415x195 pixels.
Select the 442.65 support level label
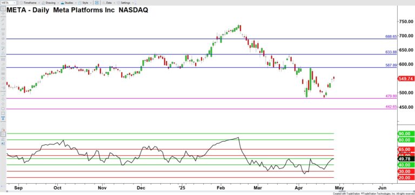coord(391,107)
